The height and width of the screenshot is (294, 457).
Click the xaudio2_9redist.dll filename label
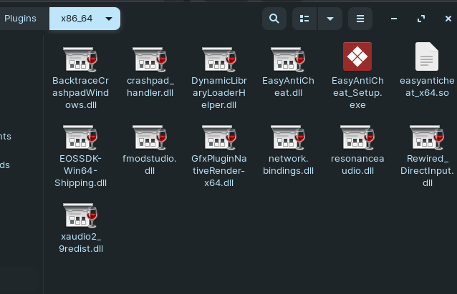[x=81, y=242]
